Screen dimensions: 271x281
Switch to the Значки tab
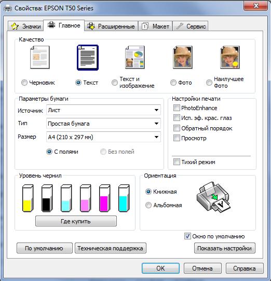[x=25, y=26]
